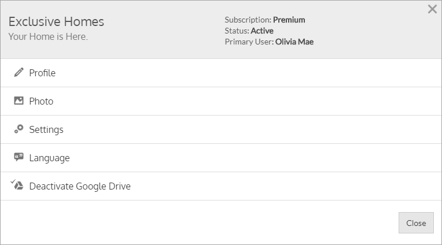The width and height of the screenshot is (442, 245).
Task: Click the Premium subscription value
Action: (x=289, y=20)
